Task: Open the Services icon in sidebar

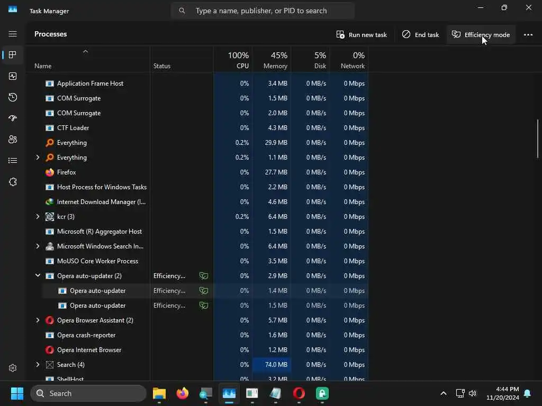Action: [x=13, y=182]
